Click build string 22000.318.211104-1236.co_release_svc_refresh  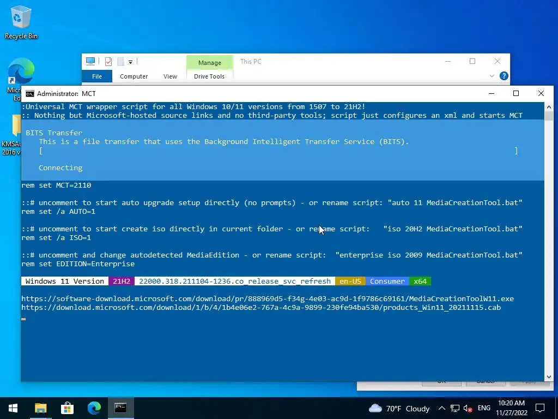[235, 281]
